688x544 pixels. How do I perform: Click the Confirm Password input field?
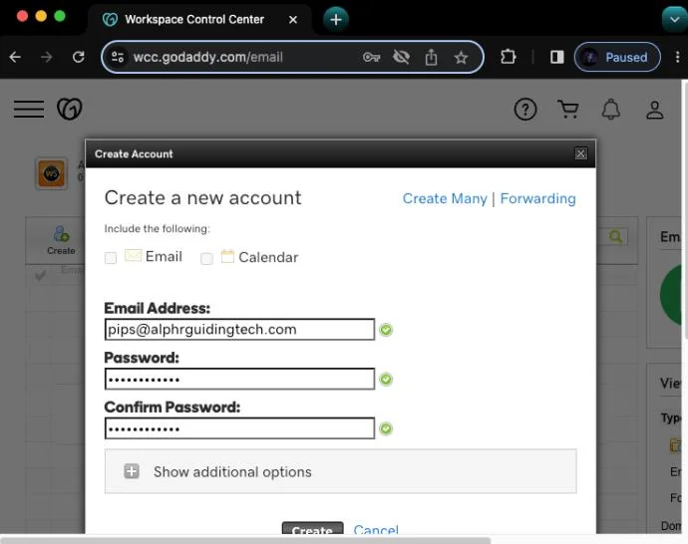(x=239, y=428)
